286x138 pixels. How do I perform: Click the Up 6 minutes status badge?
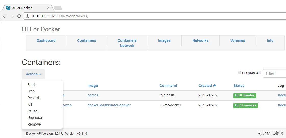(245, 95)
